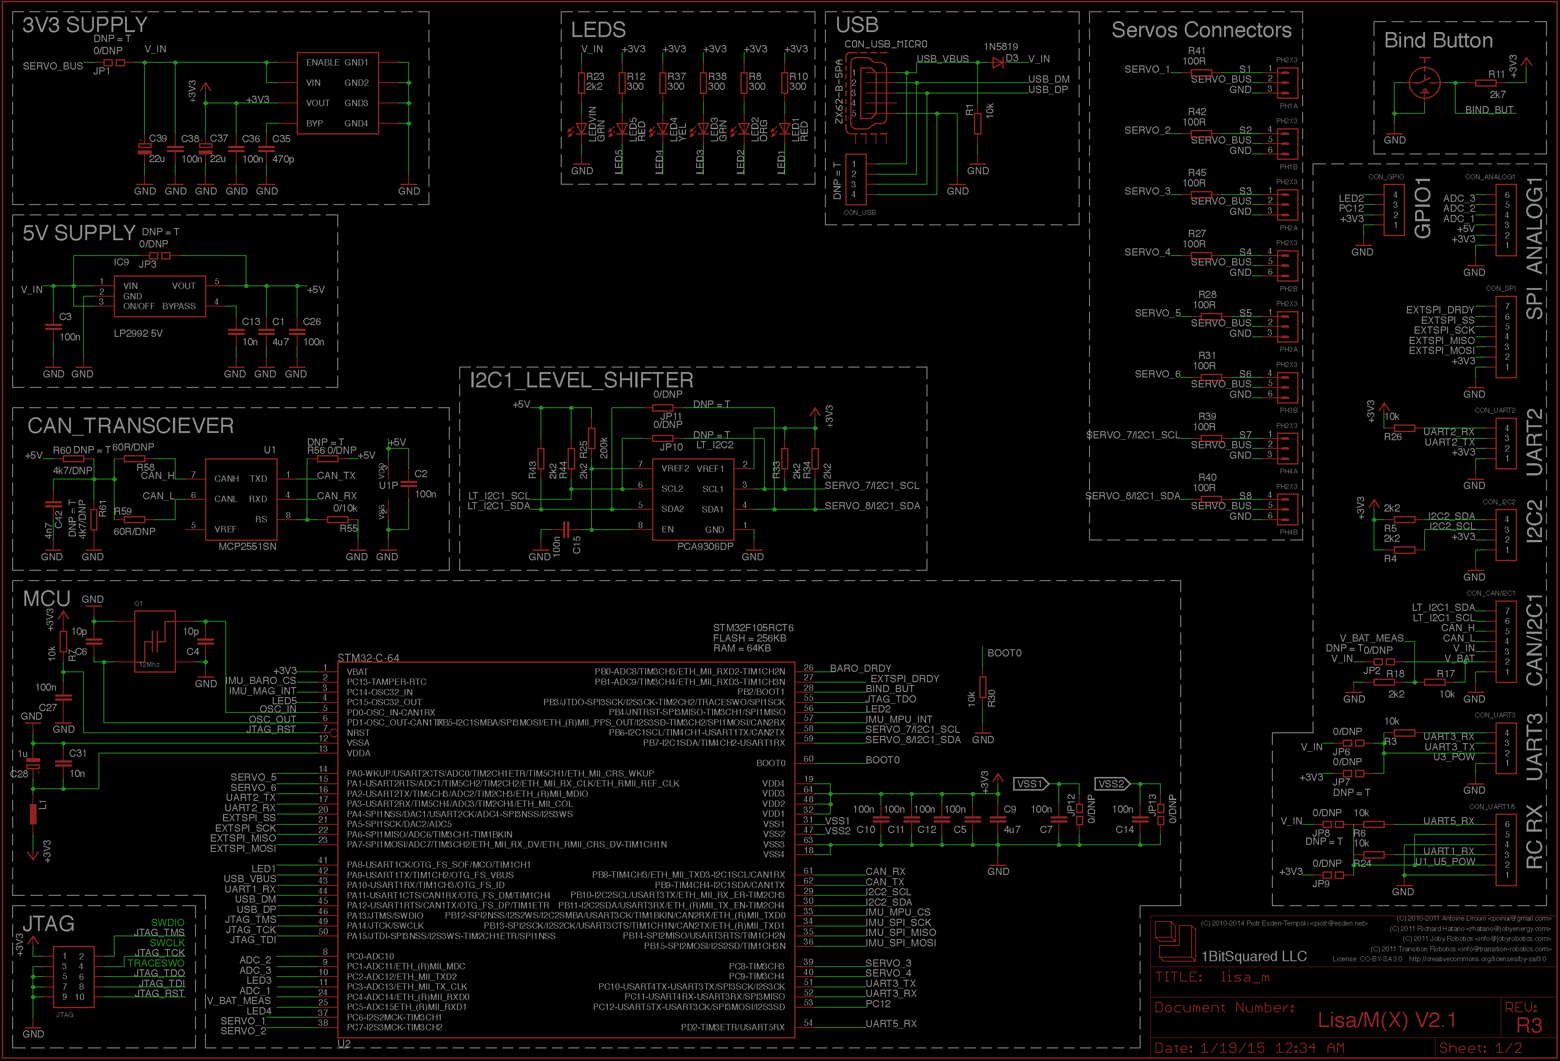This screenshot has height=1061, width=1560.
Task: Click the Servos Connectors heading
Action: tap(1201, 30)
